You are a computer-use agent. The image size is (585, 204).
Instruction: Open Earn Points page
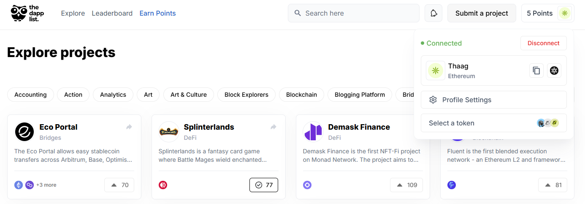157,14
